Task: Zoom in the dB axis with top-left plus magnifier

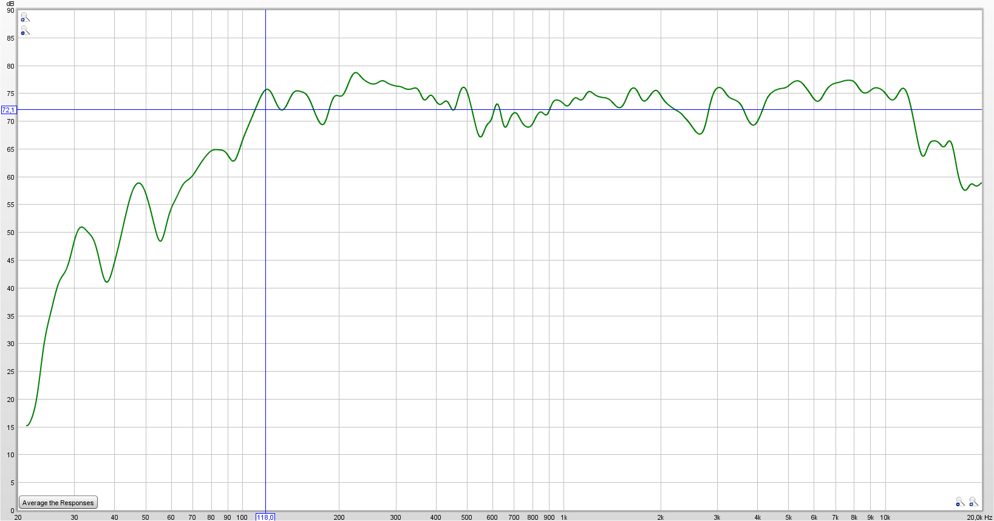Action: click(25, 17)
